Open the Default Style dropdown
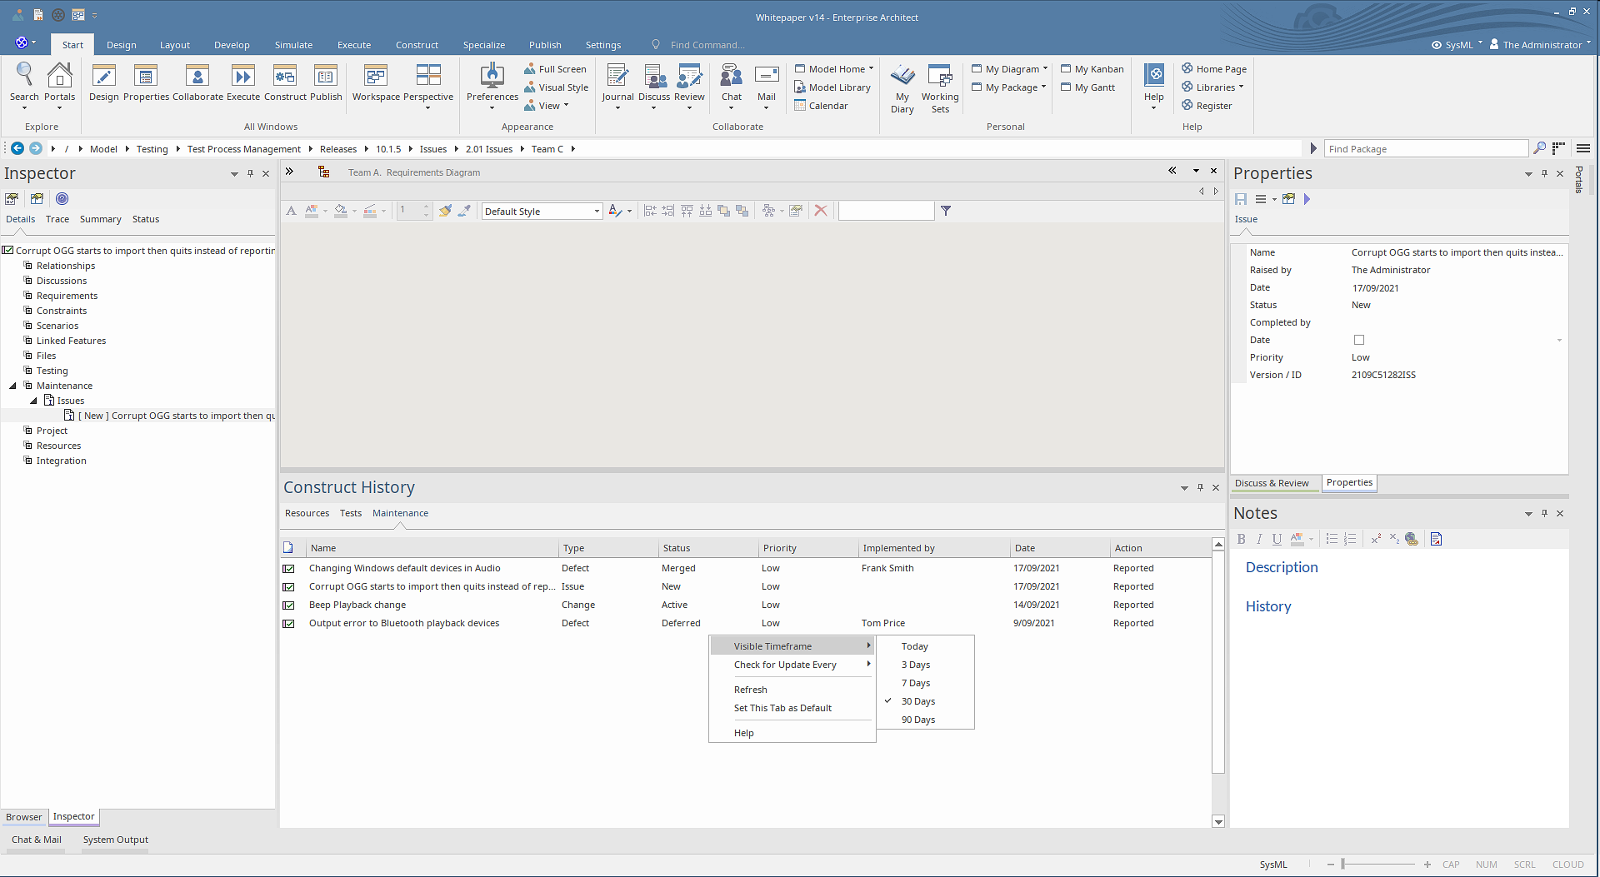Viewport: 1600px width, 877px height. (597, 212)
